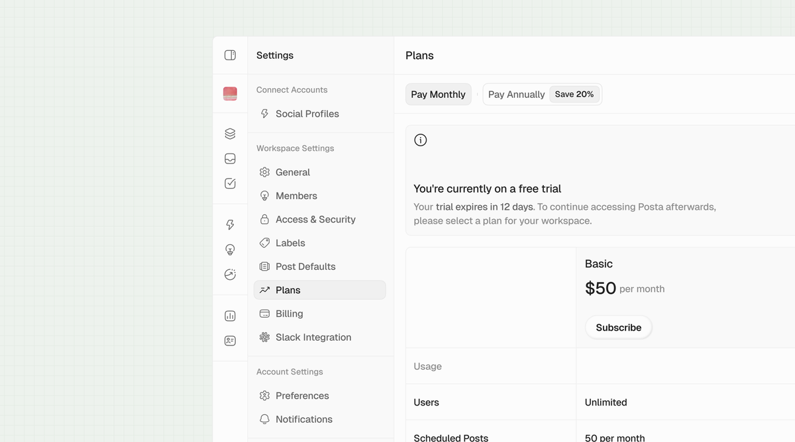Click the Plans page heading
This screenshot has height=442, width=795.
pyautogui.click(x=419, y=56)
